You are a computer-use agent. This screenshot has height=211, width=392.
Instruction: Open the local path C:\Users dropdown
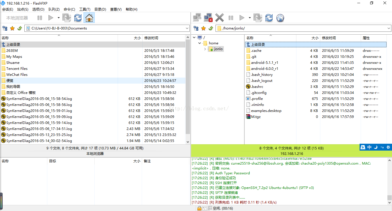[187, 28]
